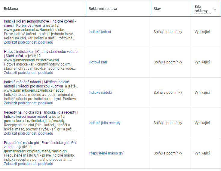
Task: Open the Přepuštěné máslo ghí ad group
Action: pyautogui.click(x=106, y=153)
